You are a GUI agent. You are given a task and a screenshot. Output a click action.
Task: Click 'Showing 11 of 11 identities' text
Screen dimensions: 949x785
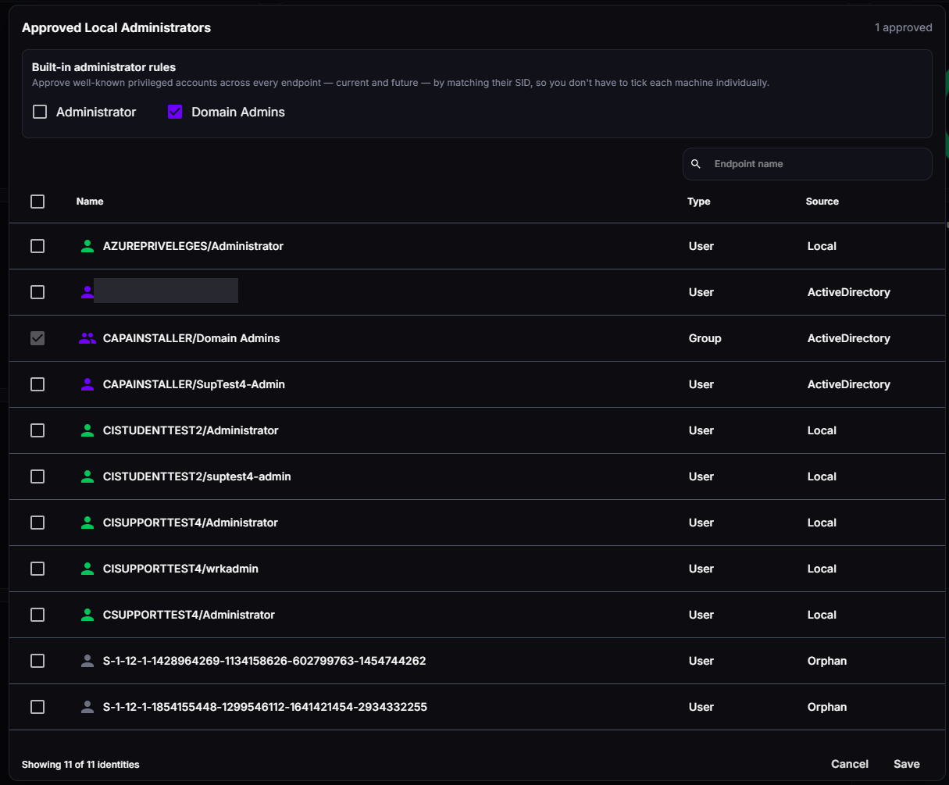pyautogui.click(x=80, y=764)
